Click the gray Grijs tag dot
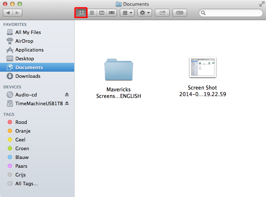 tap(10, 175)
